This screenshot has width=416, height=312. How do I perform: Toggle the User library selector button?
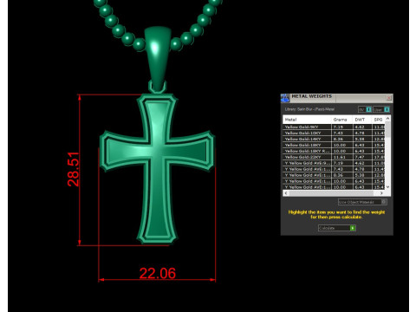(x=381, y=109)
